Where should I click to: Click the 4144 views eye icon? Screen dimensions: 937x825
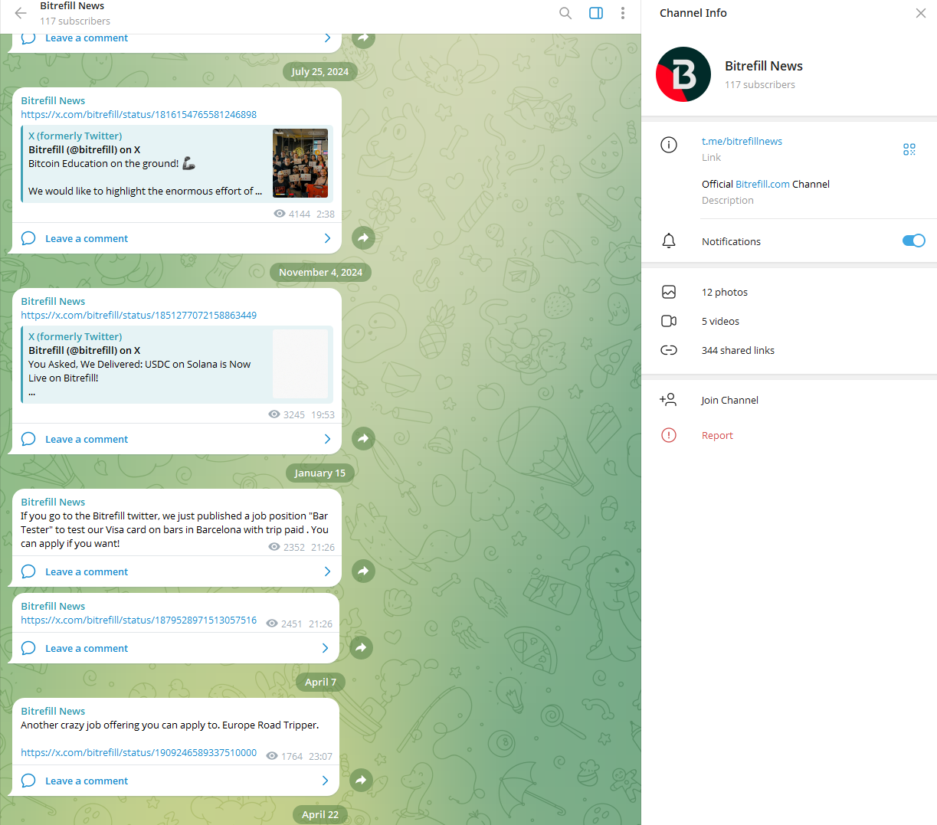[280, 214]
